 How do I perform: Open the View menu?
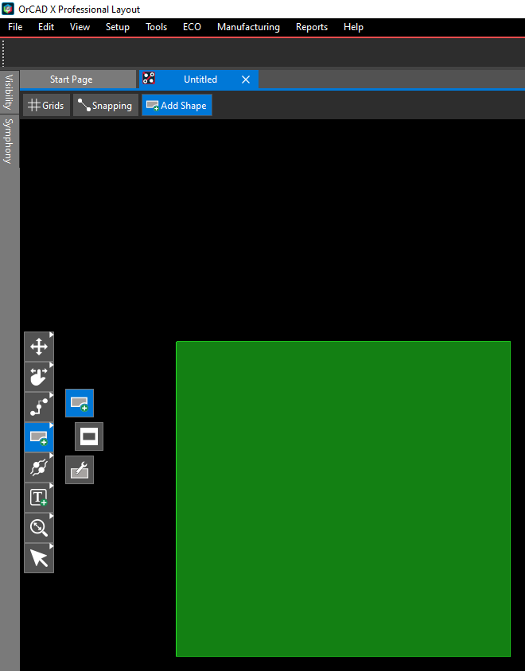[80, 27]
